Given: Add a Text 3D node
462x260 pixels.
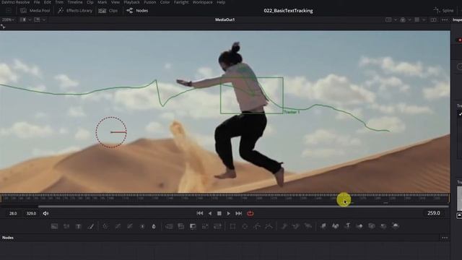Looking at the screenshot, I should [x=347, y=226].
